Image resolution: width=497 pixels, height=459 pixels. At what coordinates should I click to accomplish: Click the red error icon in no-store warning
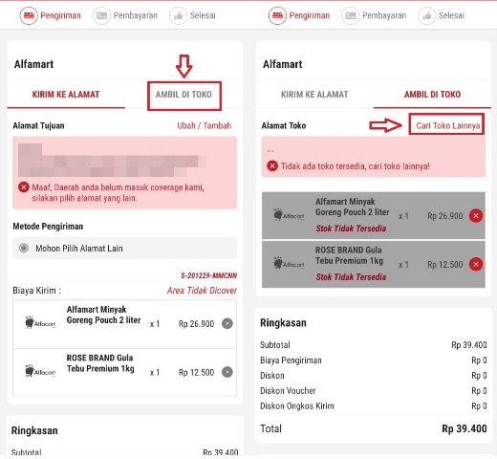[272, 165]
